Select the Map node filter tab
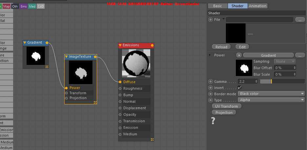The width and height of the screenshot is (307, 150). point(7,7)
